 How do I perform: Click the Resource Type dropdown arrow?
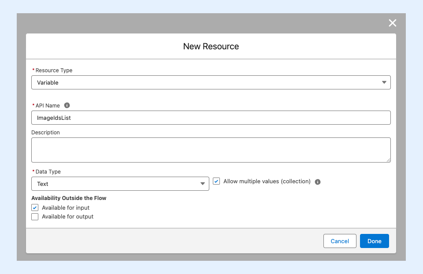coord(384,82)
